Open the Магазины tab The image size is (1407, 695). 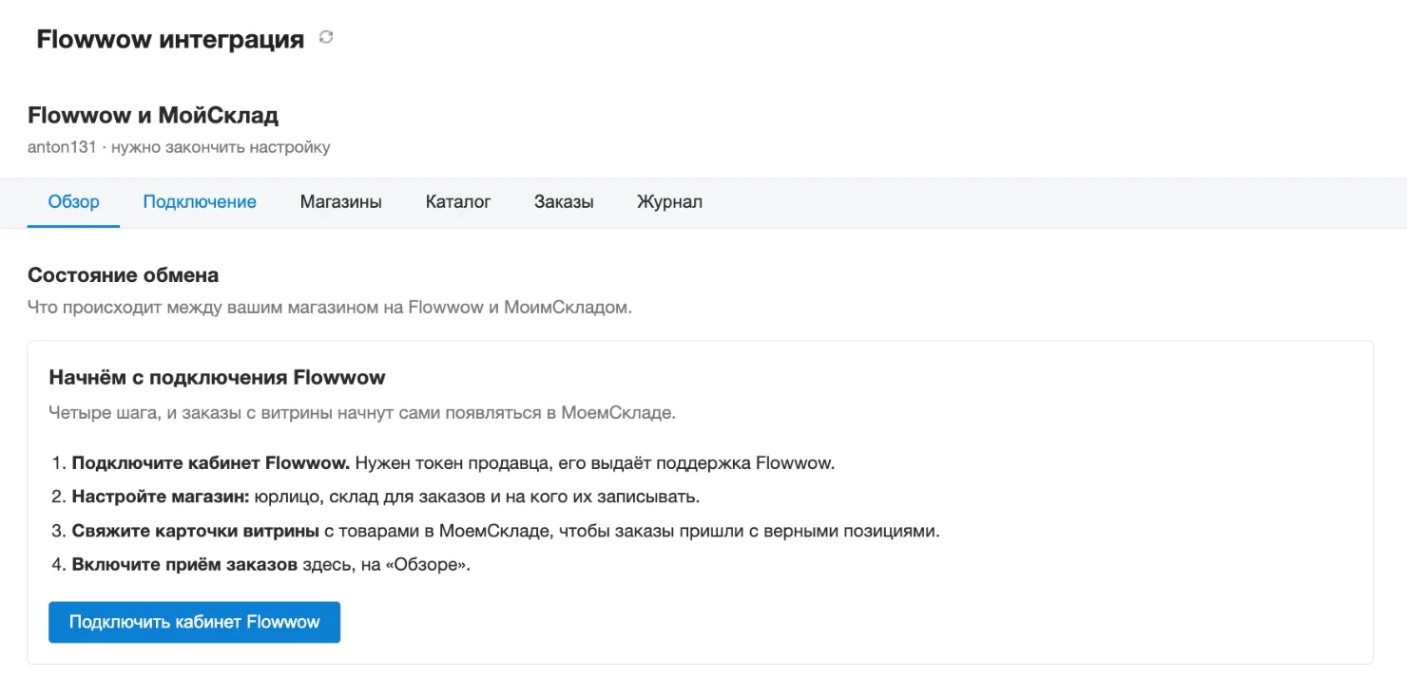point(341,202)
